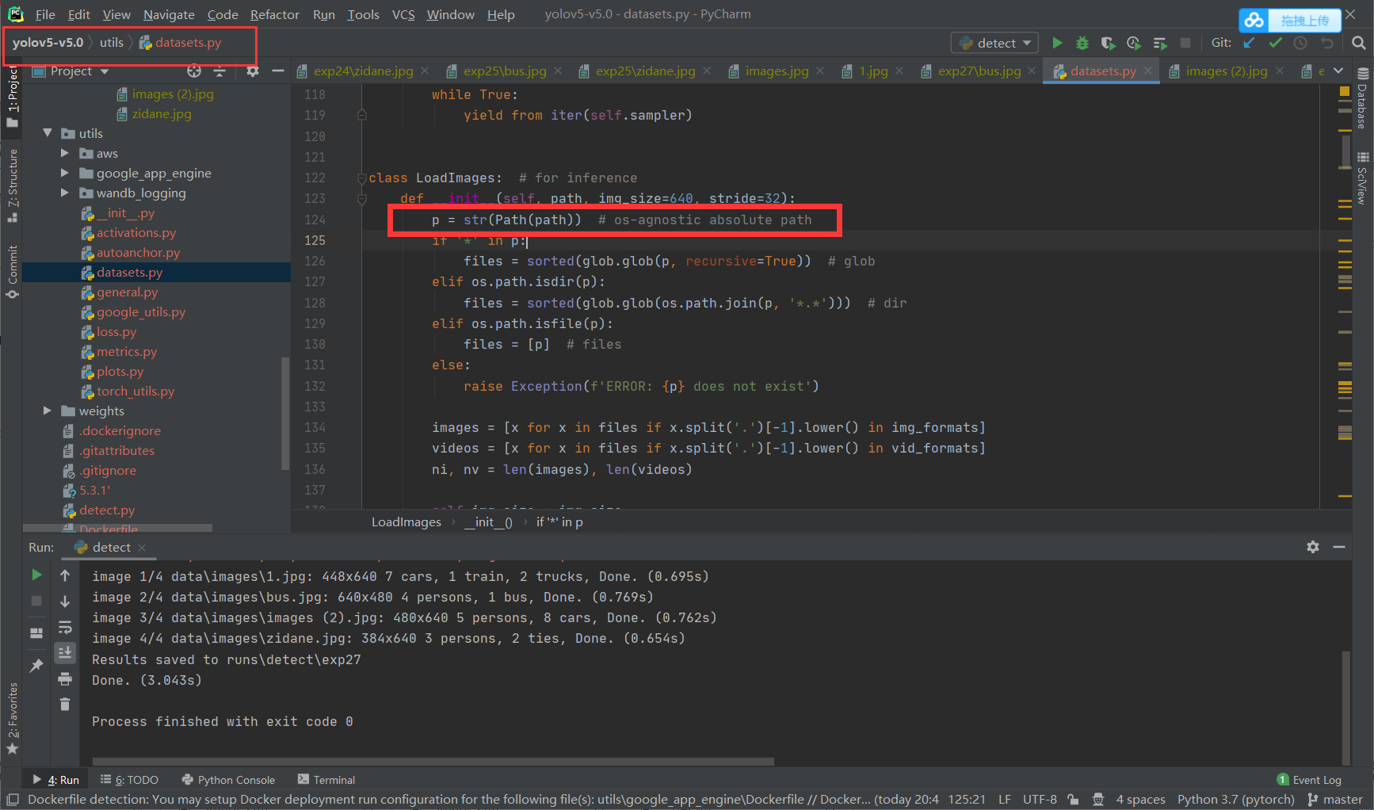Viewport: 1374px width, 810px height.
Task: Click LoadImages in editor breadcrumb
Action: pos(406,522)
